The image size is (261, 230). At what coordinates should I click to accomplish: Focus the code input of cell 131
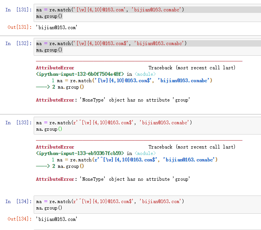[148, 13]
